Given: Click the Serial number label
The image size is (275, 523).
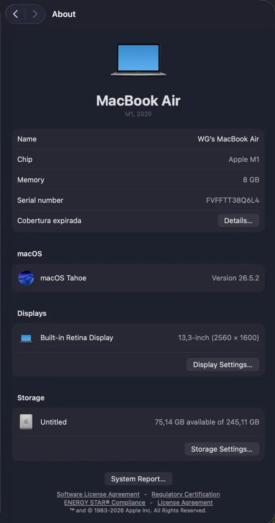Looking at the screenshot, I should [x=40, y=200].
